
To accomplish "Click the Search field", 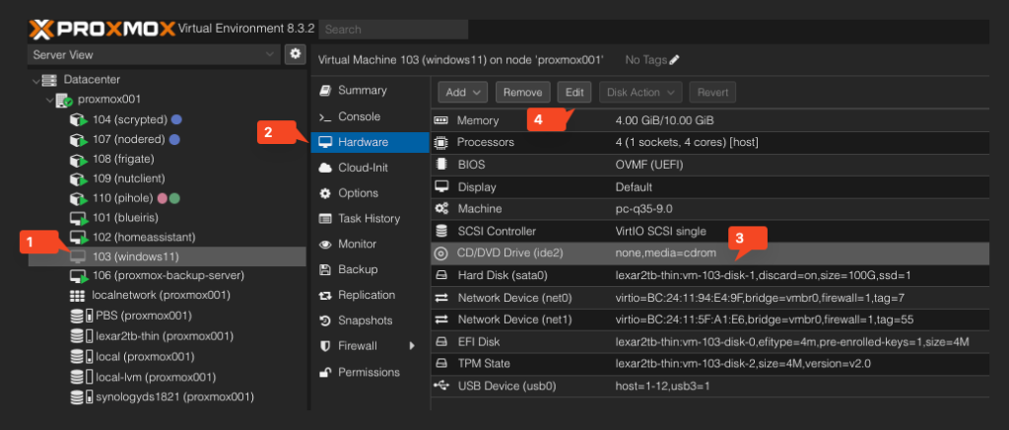I will tap(394, 29).
